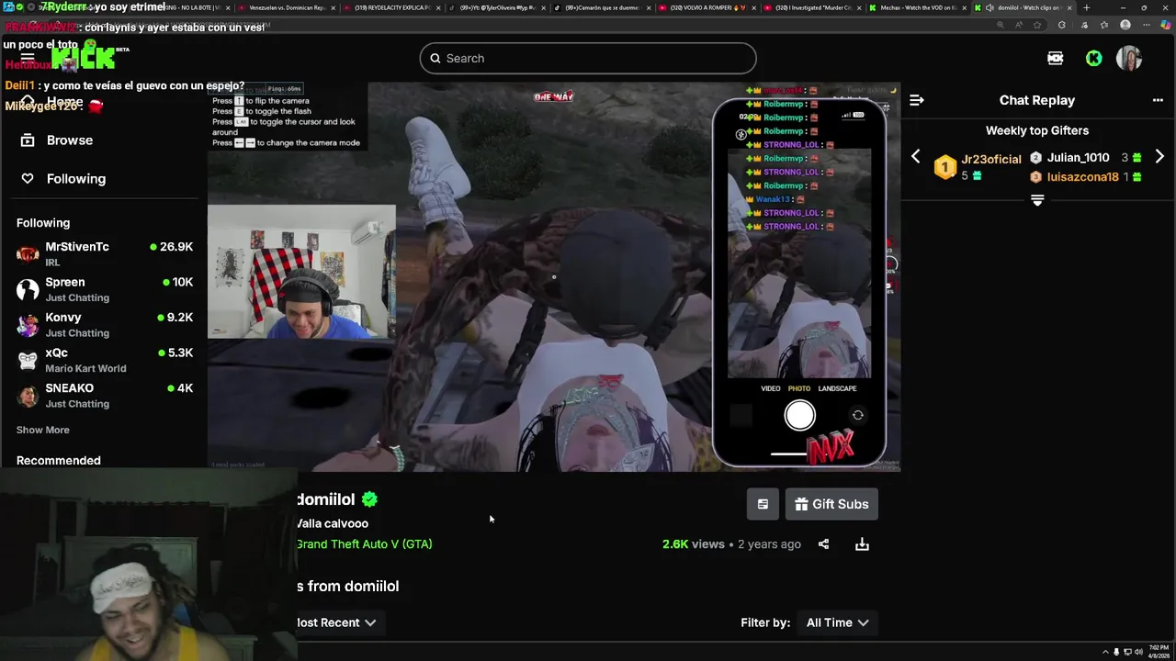Collapse the top gifters leaderboard panel

point(1037,199)
